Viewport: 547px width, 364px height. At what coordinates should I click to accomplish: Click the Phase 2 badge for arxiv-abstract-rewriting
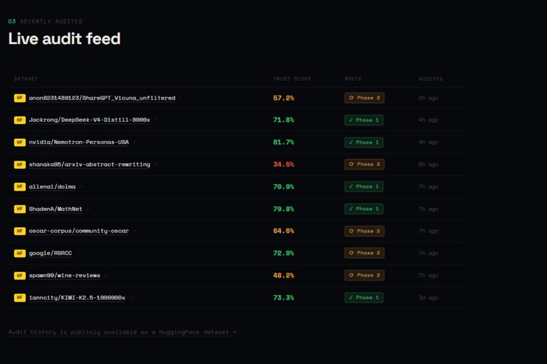click(x=364, y=165)
